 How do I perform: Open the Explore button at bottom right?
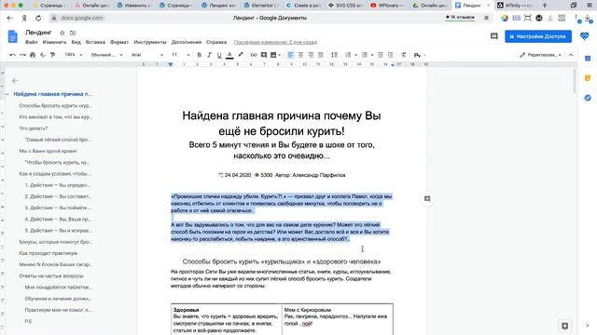pyautogui.click(x=565, y=326)
